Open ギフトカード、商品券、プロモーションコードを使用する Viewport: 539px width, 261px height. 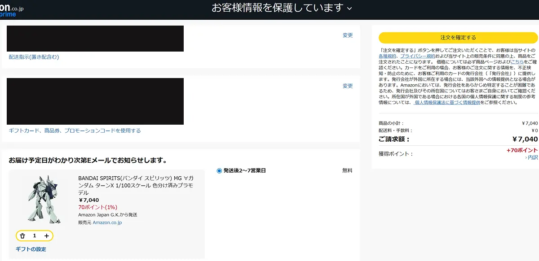[75, 131]
